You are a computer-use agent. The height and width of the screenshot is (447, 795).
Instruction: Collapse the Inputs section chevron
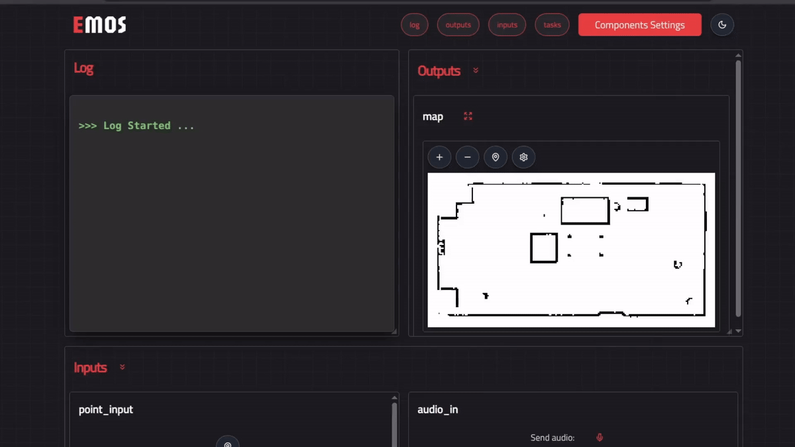122,367
